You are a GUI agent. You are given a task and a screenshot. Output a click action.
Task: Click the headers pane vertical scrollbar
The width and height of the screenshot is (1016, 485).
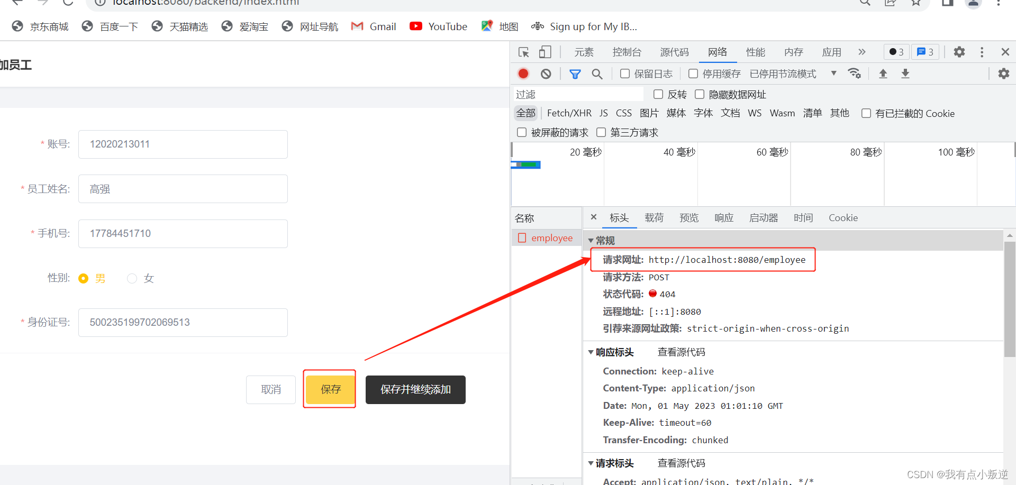pos(1010,298)
